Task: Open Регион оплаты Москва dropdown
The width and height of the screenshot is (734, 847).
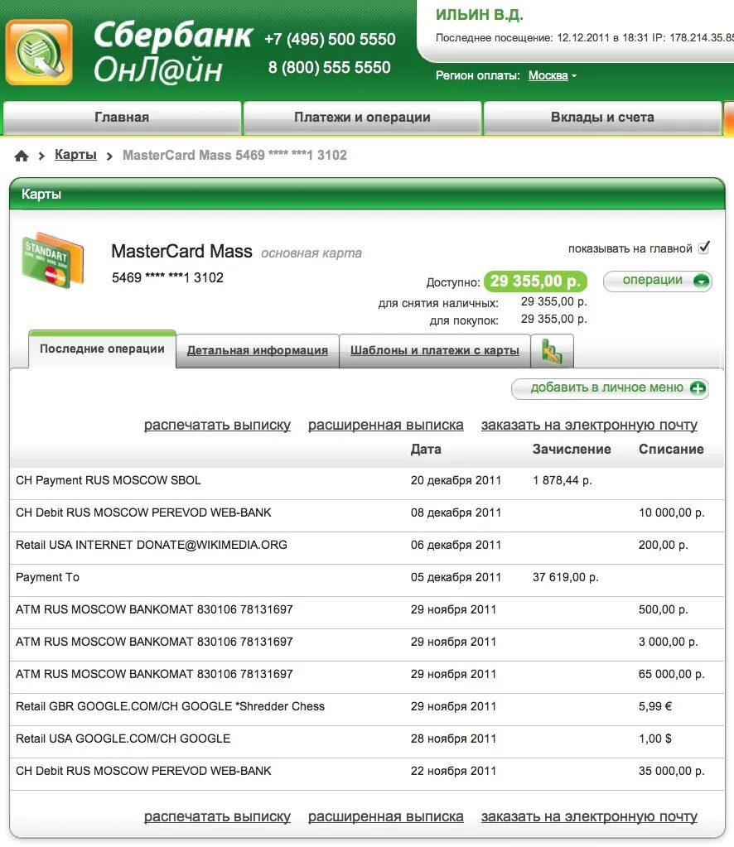Action: pos(553,75)
